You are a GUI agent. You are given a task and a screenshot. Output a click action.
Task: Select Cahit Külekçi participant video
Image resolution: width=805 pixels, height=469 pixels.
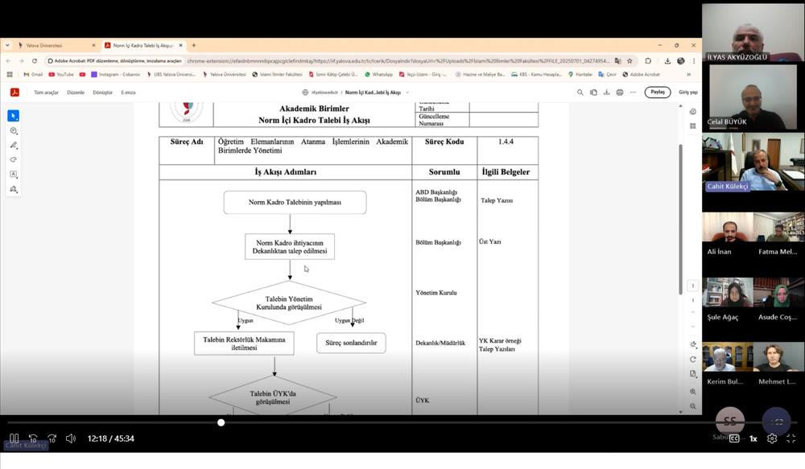(753, 163)
